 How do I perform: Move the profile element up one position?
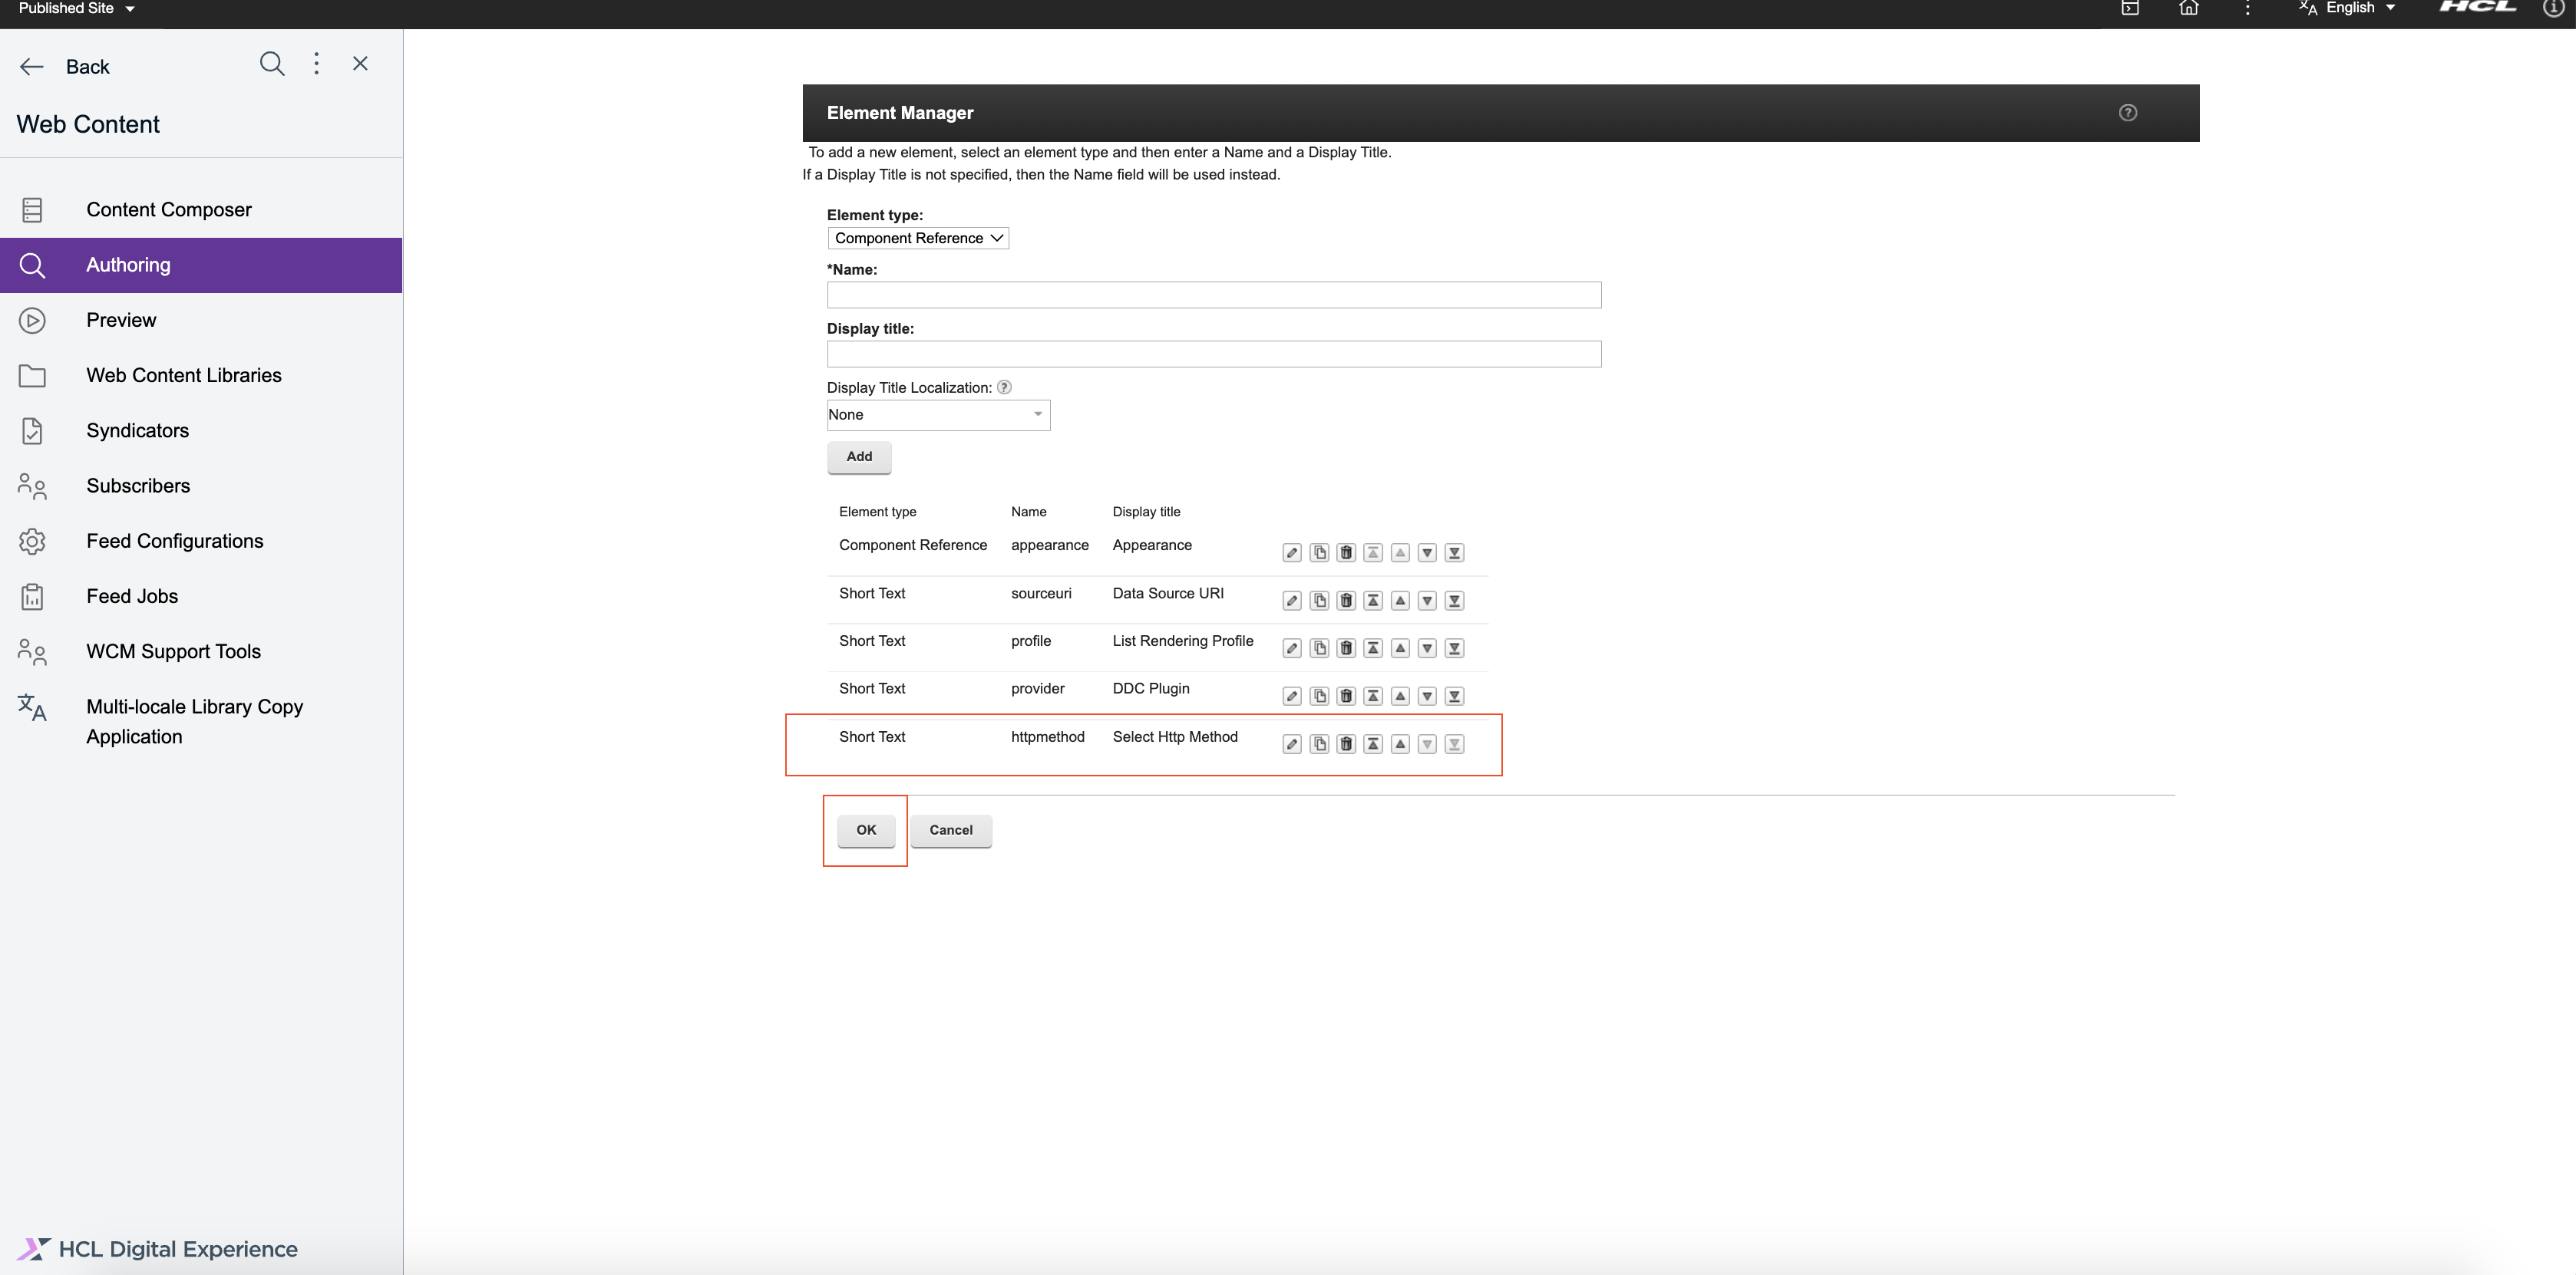pos(1400,647)
